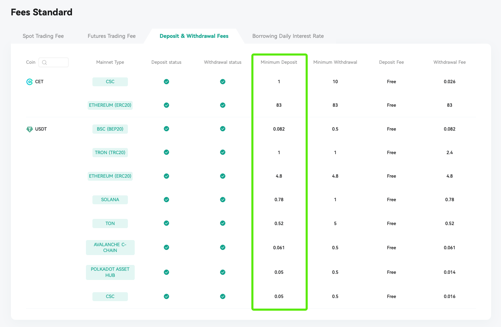Select ETHEREUM (ERC20) tag in USDT rows
Image resolution: width=501 pixels, height=327 pixels.
point(110,176)
